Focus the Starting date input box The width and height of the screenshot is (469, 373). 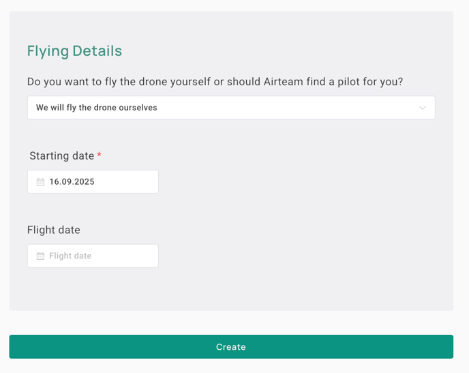pyautogui.click(x=93, y=182)
